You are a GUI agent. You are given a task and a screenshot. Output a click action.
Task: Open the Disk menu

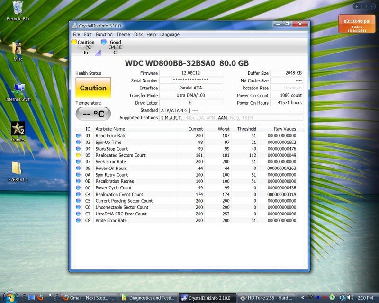[138, 34]
